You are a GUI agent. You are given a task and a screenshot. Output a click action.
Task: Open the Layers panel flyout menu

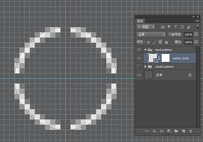(197, 21)
